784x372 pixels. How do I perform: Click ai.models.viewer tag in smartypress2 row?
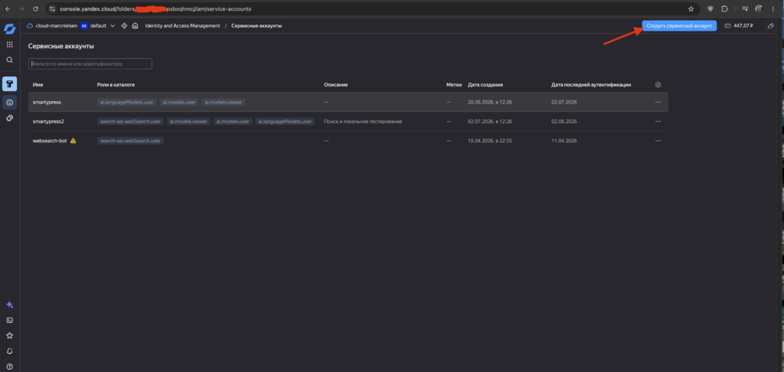click(188, 122)
